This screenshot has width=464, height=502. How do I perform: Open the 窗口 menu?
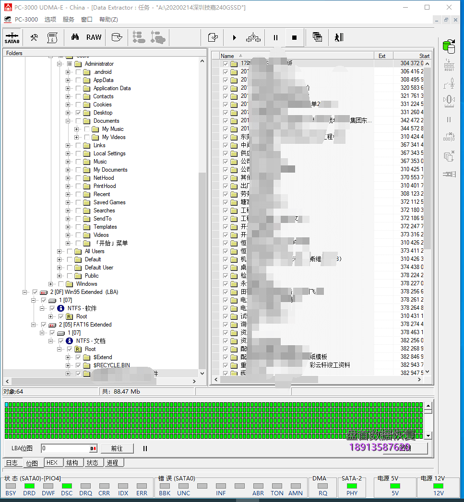[x=86, y=20]
